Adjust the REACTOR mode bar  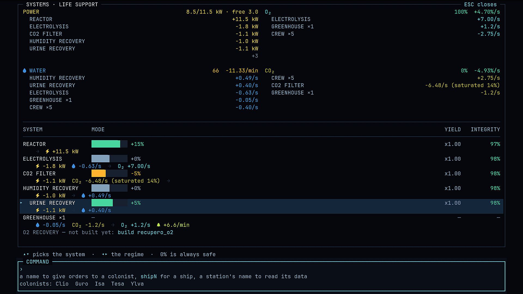[x=110, y=144]
